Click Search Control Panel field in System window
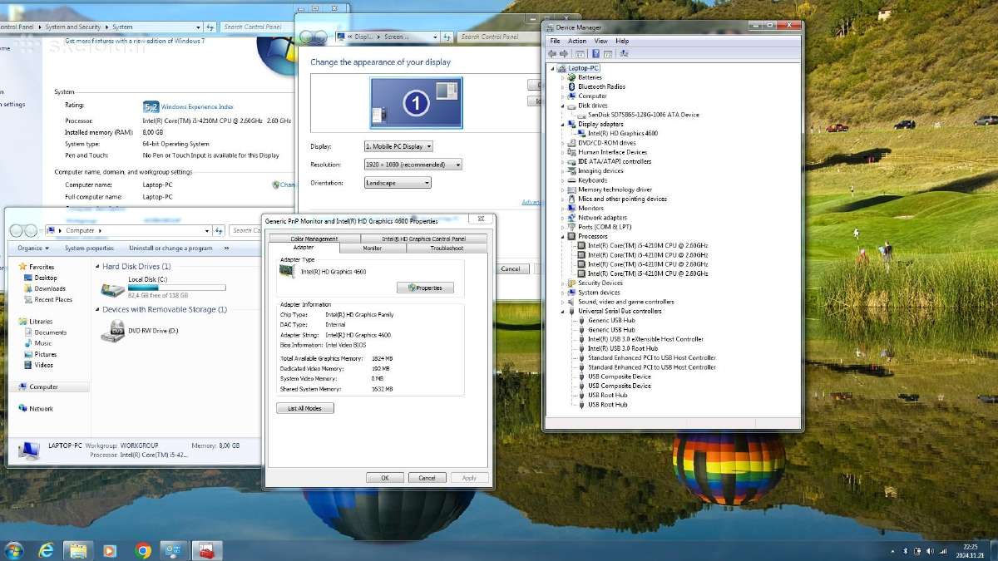 tap(254, 27)
